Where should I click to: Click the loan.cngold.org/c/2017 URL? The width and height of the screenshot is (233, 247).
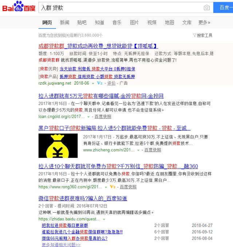(62, 117)
